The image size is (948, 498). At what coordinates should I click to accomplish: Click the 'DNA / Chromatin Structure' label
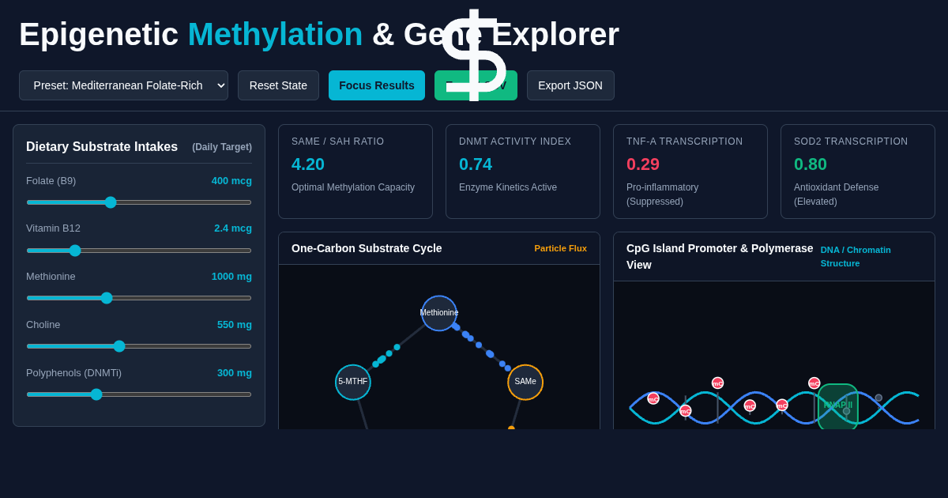pyautogui.click(x=856, y=256)
